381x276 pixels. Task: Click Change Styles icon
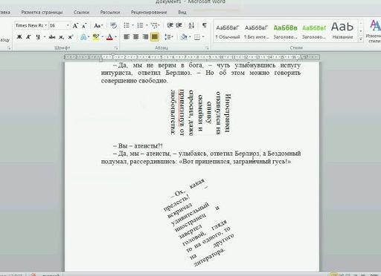[x=374, y=31]
